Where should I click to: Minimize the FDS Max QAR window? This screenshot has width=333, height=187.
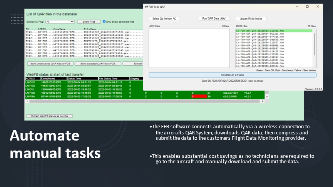pyautogui.click(x=296, y=7)
